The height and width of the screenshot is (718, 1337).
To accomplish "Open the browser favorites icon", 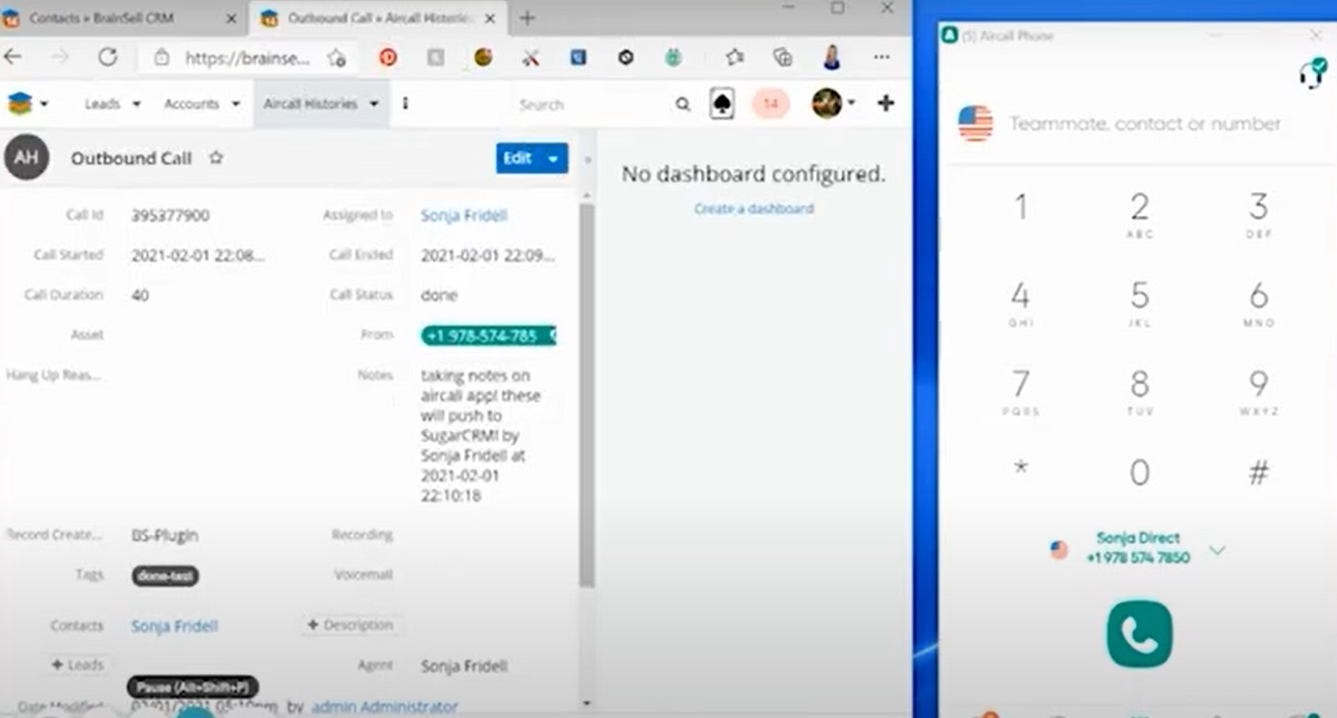I will (x=735, y=58).
